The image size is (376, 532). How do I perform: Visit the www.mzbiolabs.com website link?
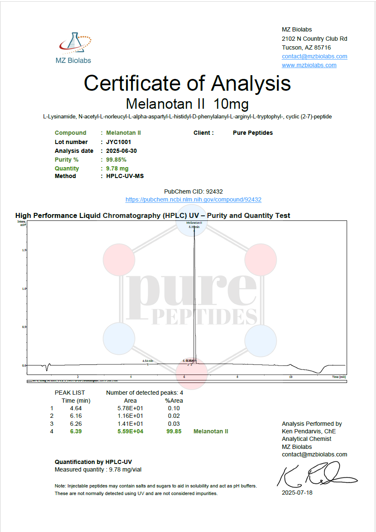pyautogui.click(x=309, y=65)
